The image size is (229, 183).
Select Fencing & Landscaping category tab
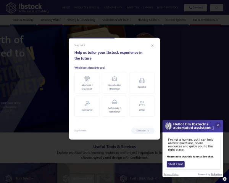[81, 20]
